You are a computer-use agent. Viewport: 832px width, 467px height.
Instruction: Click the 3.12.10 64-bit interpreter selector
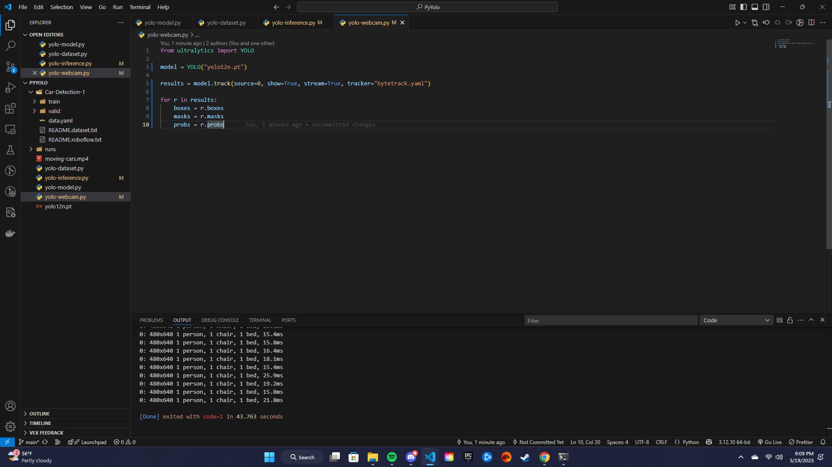point(734,442)
